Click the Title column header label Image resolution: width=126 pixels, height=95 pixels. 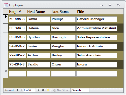80,12
